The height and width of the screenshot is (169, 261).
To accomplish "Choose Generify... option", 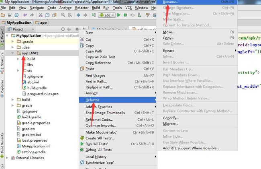I will (197, 118).
